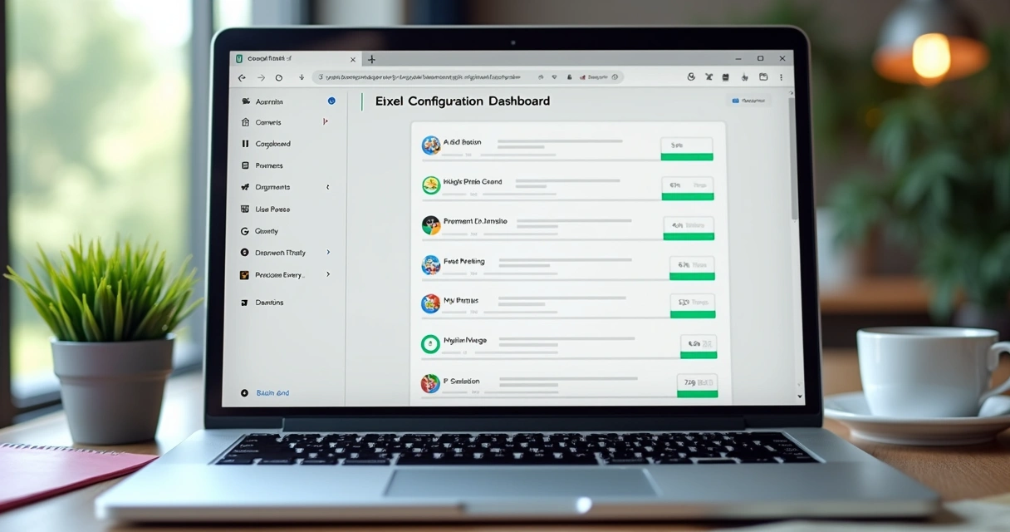
Task: Click the button right of the dashboard title
Action: pyautogui.click(x=748, y=101)
